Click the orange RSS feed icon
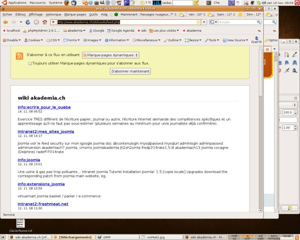The height and width of the screenshot is (240, 300). pos(19,56)
